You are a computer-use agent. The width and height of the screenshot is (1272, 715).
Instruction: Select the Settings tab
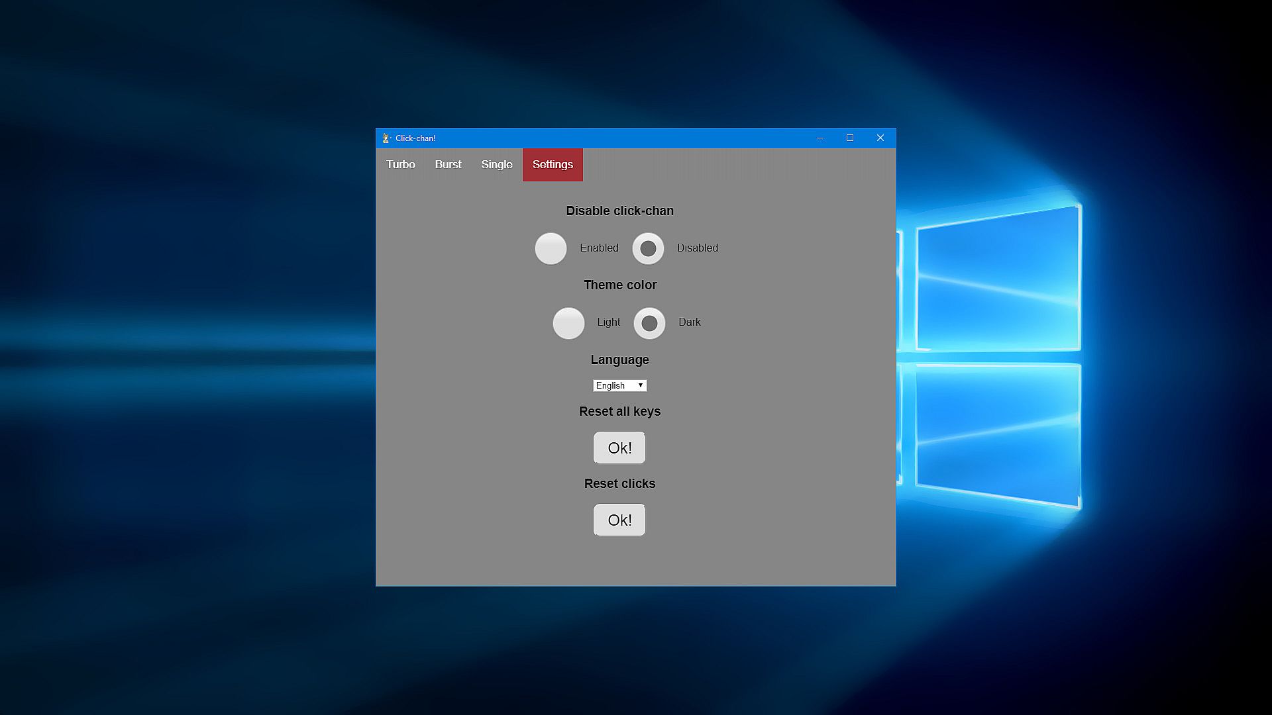(x=553, y=165)
